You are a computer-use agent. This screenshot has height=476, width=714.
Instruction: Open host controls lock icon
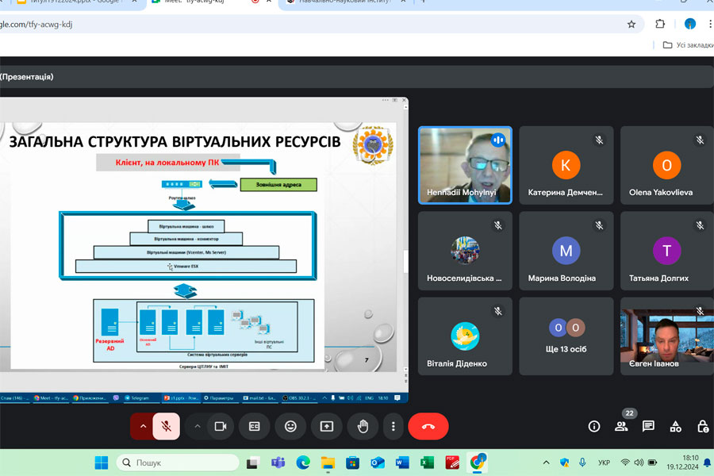703,426
